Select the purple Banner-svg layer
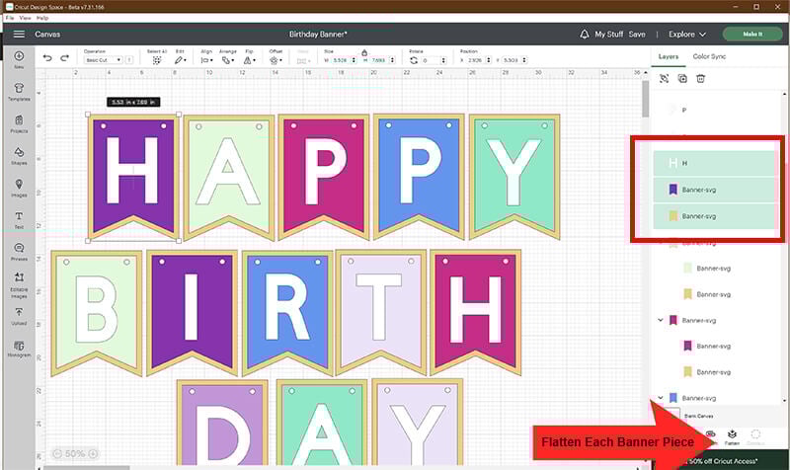The width and height of the screenshot is (790, 470). [713, 190]
